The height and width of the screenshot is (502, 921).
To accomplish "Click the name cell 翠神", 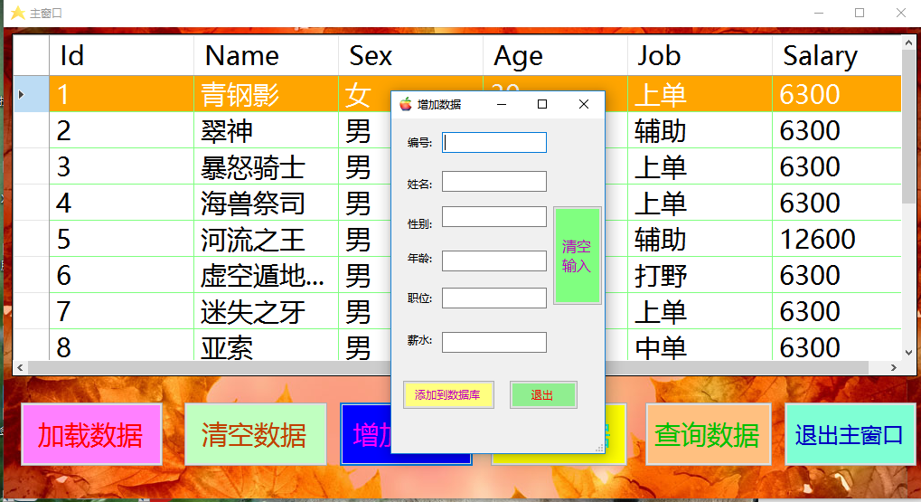I will coord(266,130).
